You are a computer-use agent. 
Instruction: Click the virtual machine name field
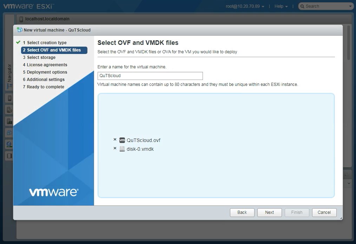tap(150, 76)
